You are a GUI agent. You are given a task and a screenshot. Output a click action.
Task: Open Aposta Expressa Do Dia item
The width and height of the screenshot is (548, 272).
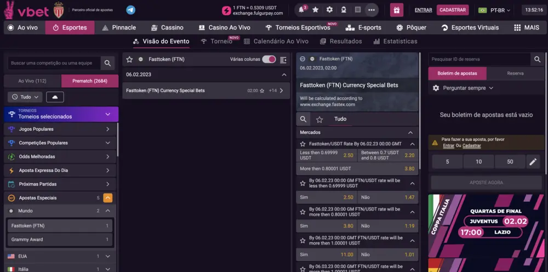60,170
